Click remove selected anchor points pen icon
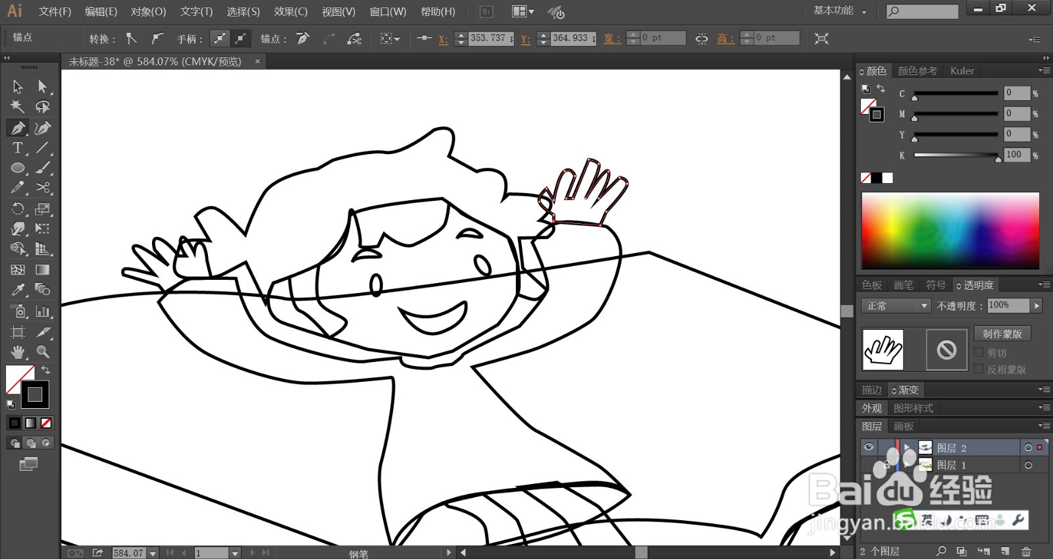The height and width of the screenshot is (559, 1053). pyautogui.click(x=303, y=38)
